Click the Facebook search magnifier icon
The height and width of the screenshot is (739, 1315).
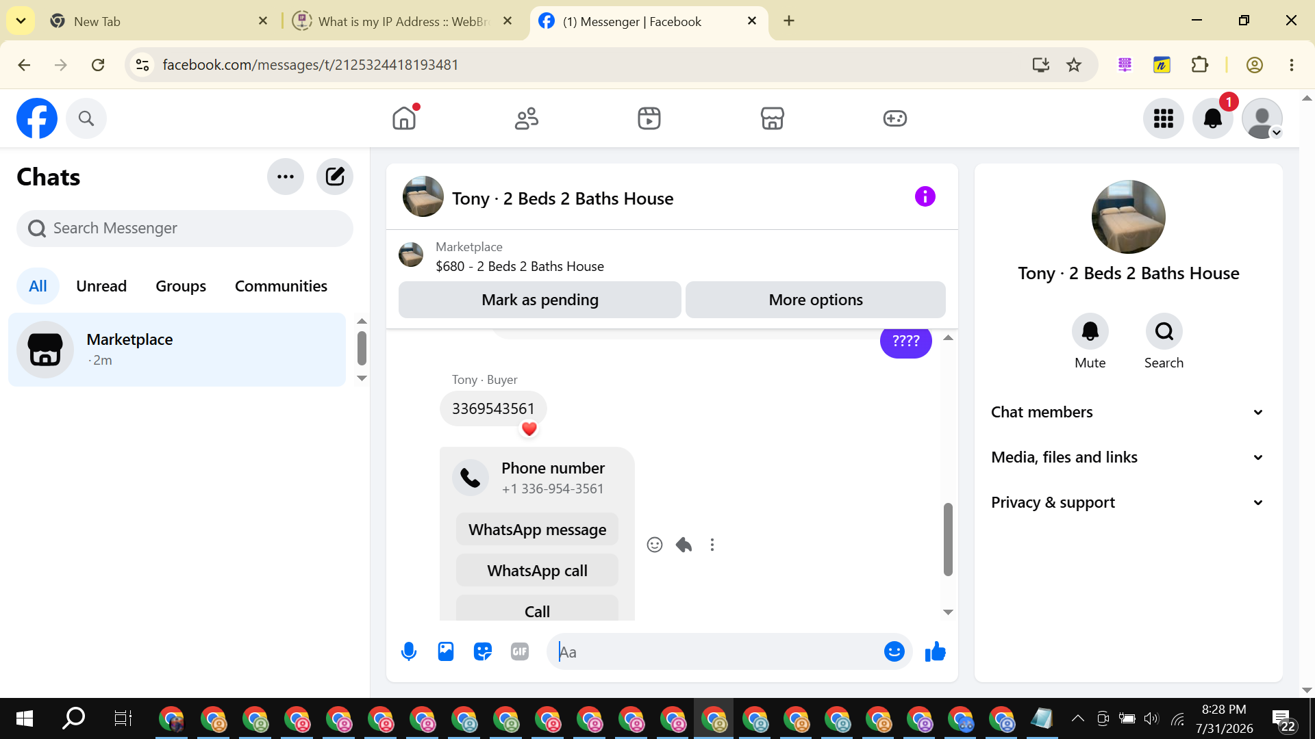coord(86,118)
